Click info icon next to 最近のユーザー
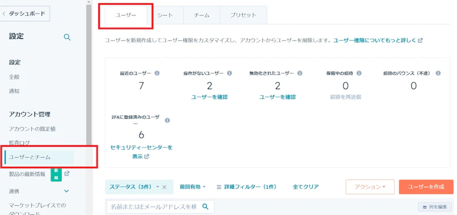The width and height of the screenshot is (457, 215). [157, 73]
